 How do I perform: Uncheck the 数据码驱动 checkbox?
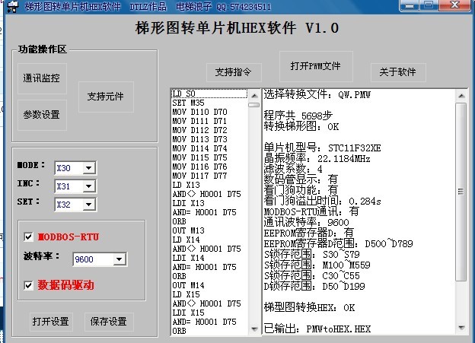tap(28, 284)
